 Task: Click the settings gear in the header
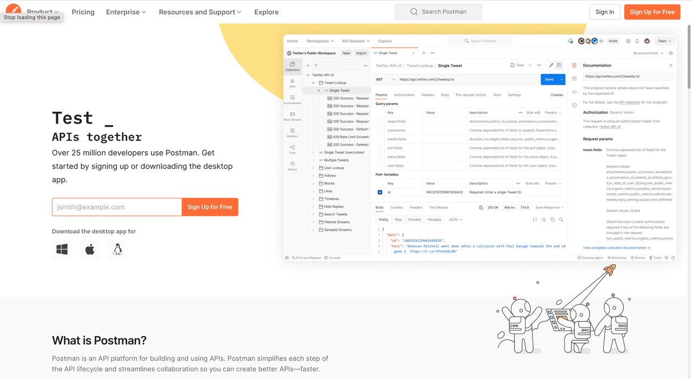point(628,41)
